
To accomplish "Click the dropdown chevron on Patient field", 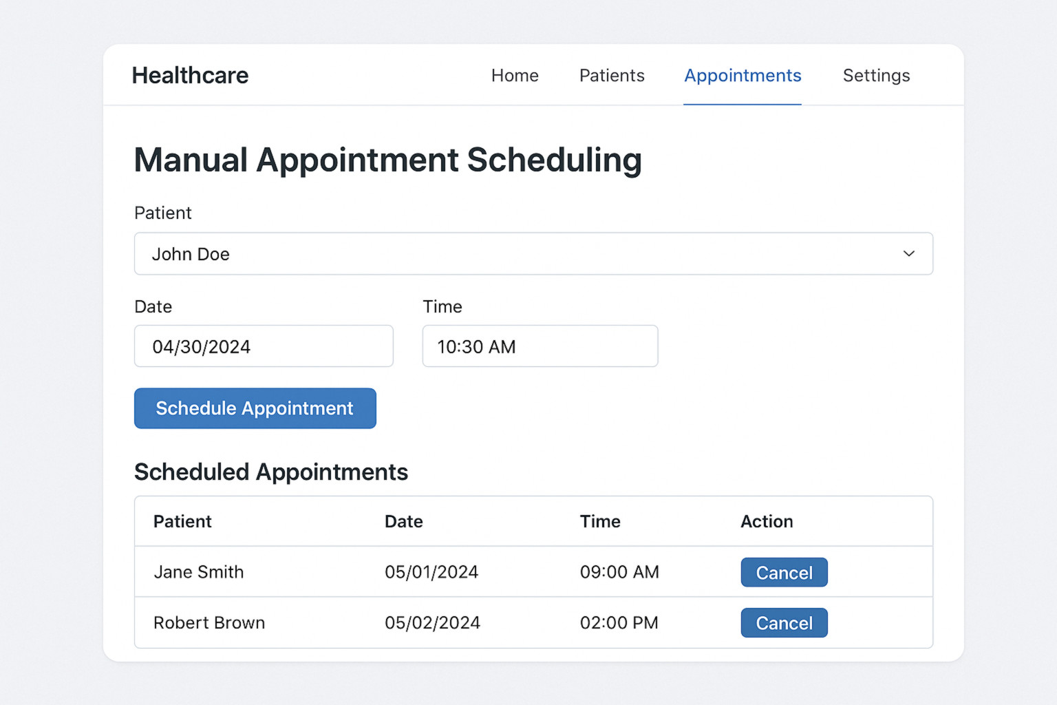I will (909, 253).
